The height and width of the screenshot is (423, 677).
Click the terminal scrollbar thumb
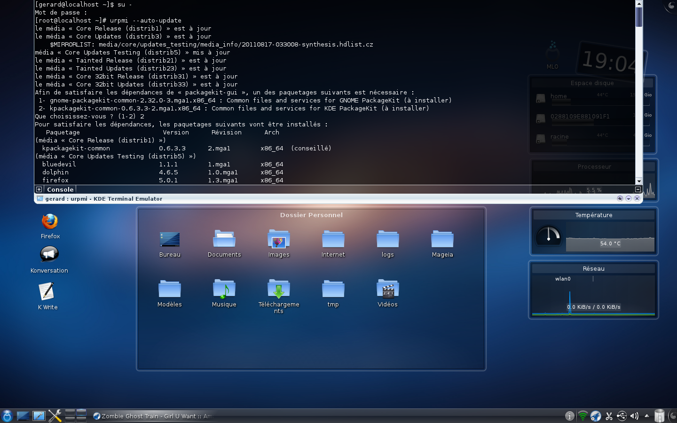tap(639, 17)
